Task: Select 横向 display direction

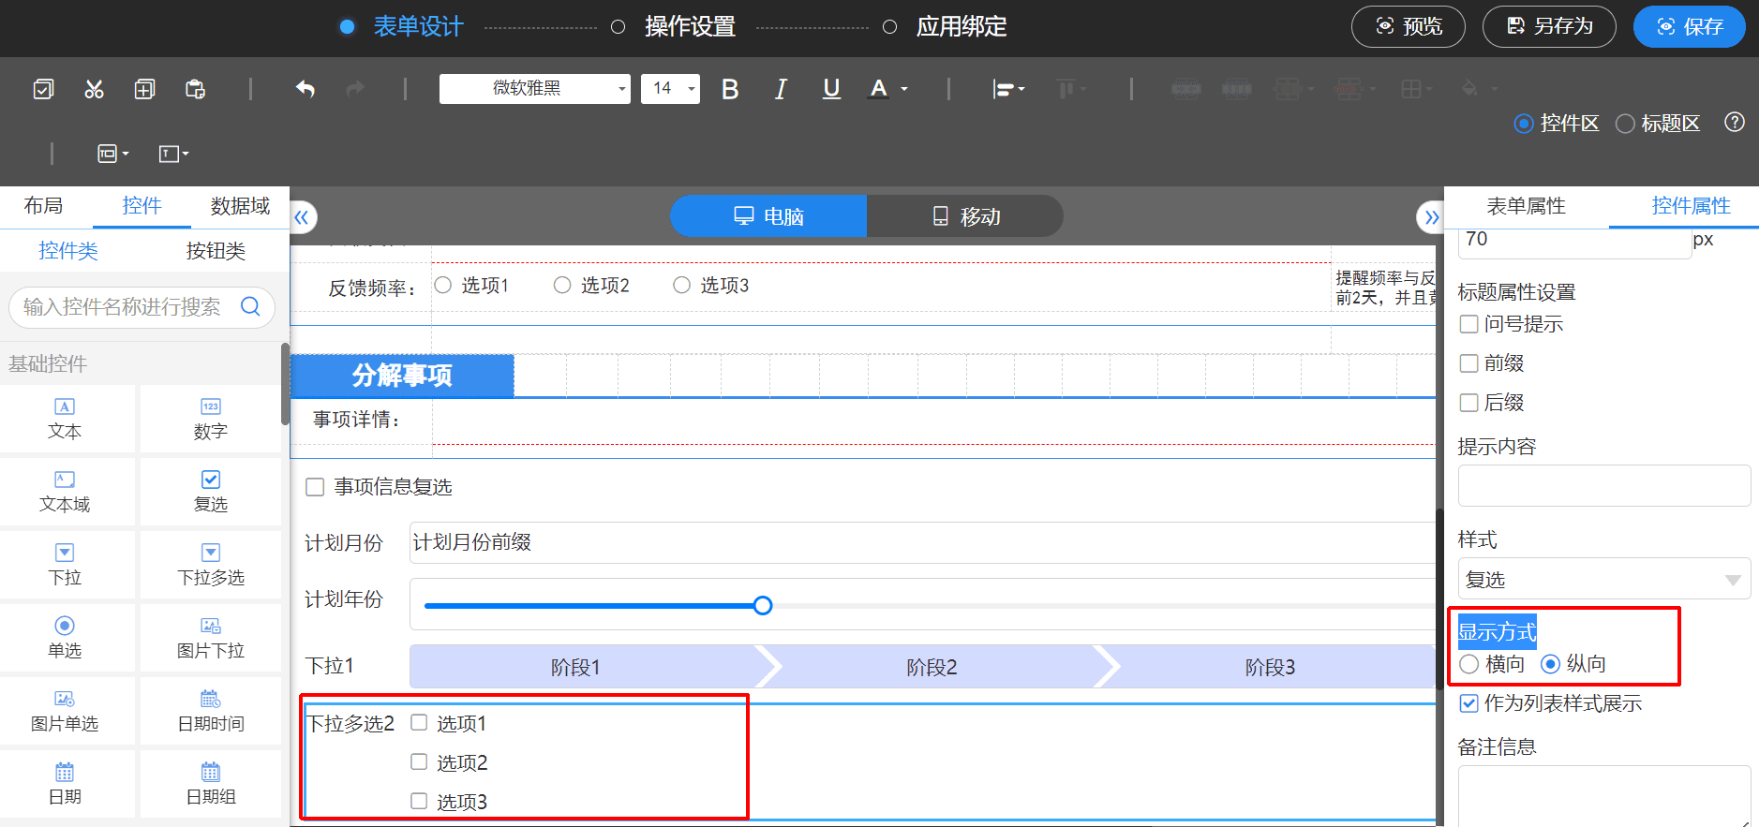Action: (1469, 664)
